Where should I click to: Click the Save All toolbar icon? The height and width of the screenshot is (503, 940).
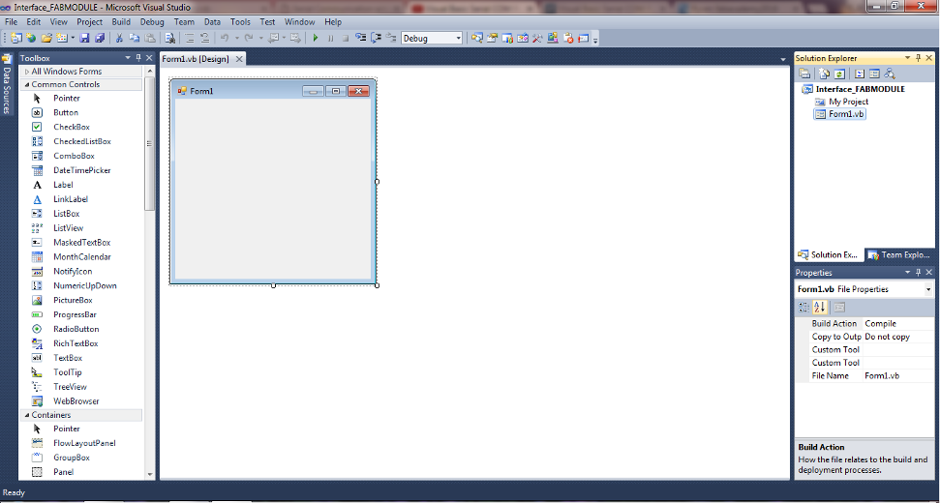100,39
